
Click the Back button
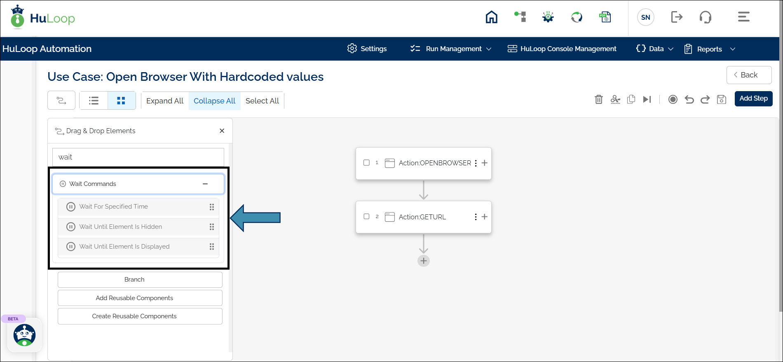click(749, 75)
